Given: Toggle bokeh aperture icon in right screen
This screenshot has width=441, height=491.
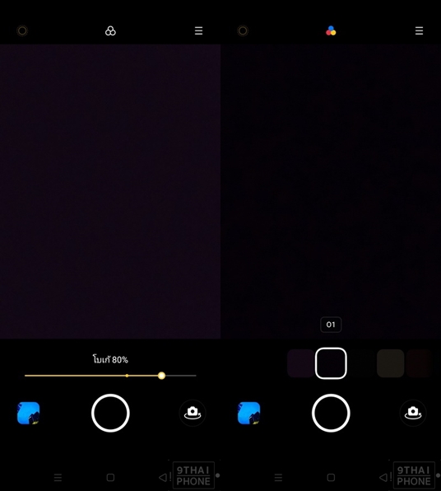Looking at the screenshot, I should coord(243,30).
